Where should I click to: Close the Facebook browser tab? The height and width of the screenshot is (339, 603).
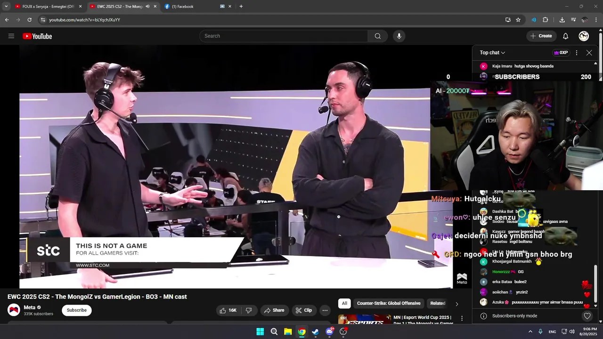click(230, 7)
